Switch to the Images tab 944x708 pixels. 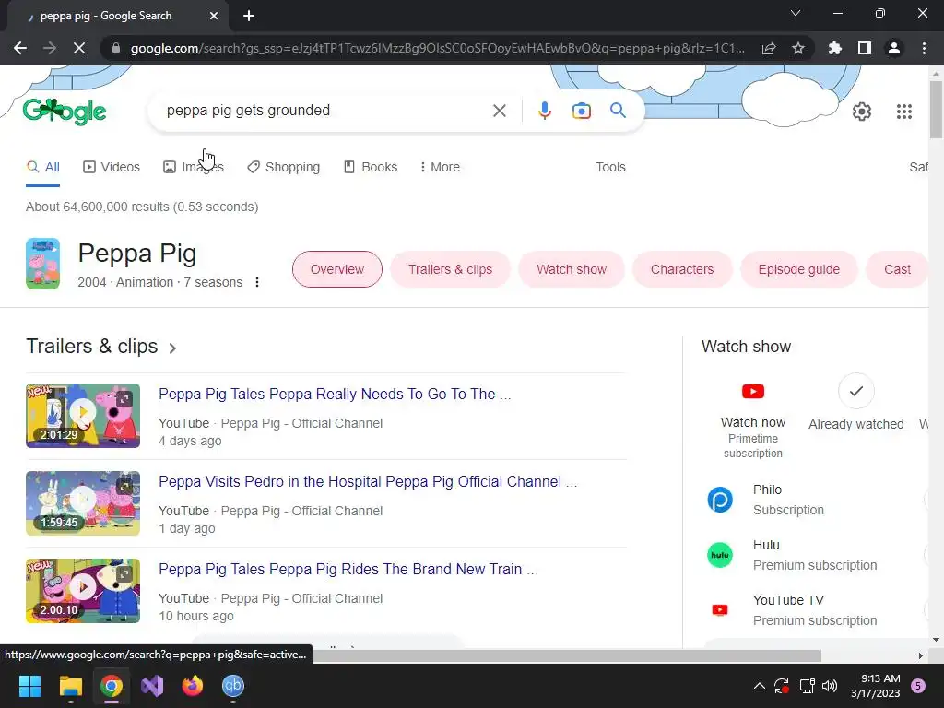[194, 167]
